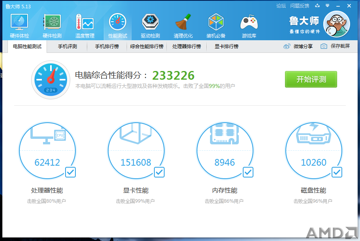Open the title bar dropdown menu arrow
This screenshot has height=241, width=360.
coord(327,6)
